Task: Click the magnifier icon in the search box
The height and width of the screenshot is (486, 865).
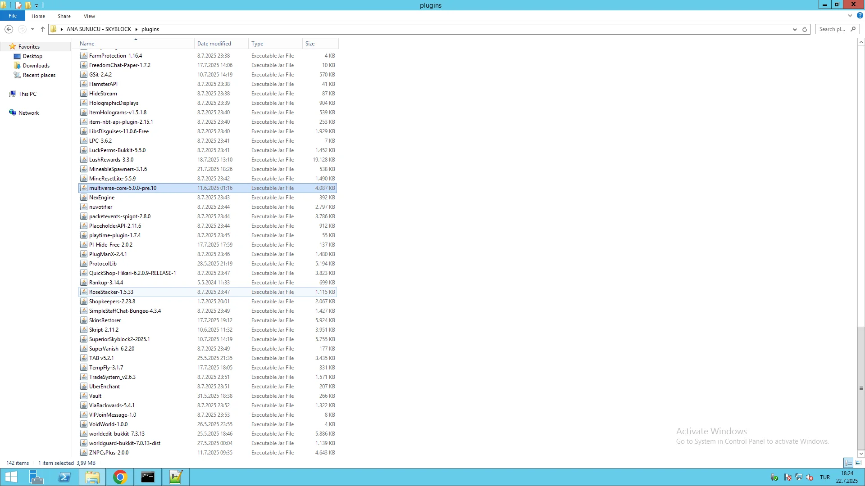Action: pyautogui.click(x=853, y=29)
